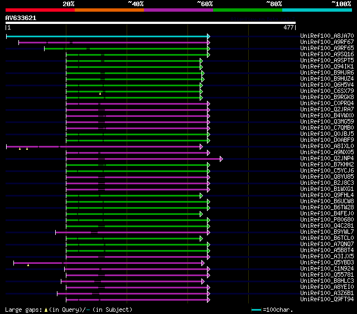Click the arrowhead ending the UniRef100_A8IXL0 bar
The height and width of the screenshot is (314, 357).
[x=201, y=146]
